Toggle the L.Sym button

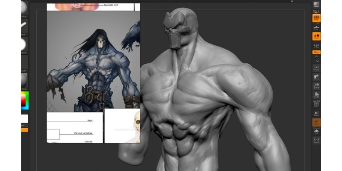(316, 45)
